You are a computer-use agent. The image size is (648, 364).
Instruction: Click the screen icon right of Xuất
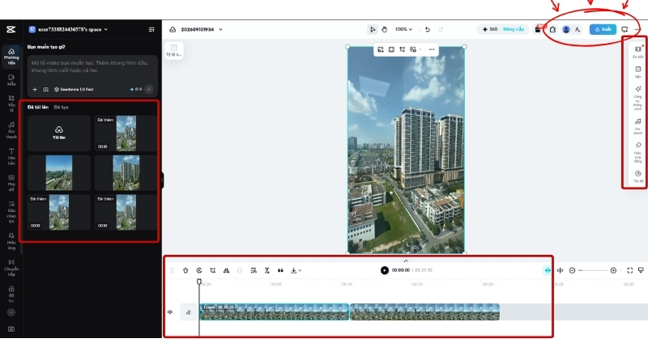(625, 29)
